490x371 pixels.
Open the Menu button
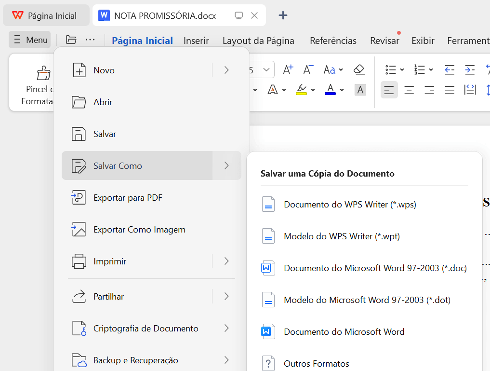(30, 40)
